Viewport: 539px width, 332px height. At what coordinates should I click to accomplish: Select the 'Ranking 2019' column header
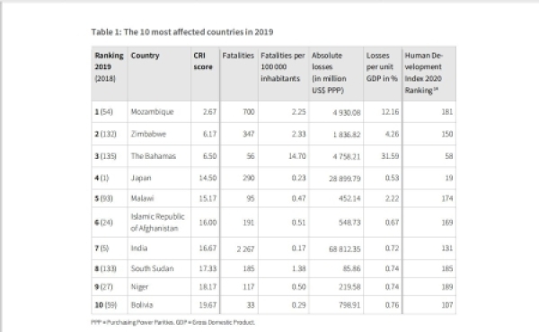pyautogui.click(x=110, y=74)
